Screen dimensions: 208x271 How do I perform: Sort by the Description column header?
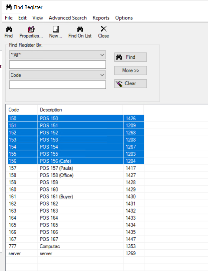coord(80,110)
